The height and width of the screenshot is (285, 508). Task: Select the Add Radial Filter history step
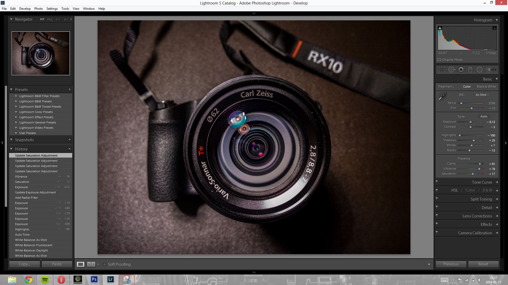pos(41,198)
